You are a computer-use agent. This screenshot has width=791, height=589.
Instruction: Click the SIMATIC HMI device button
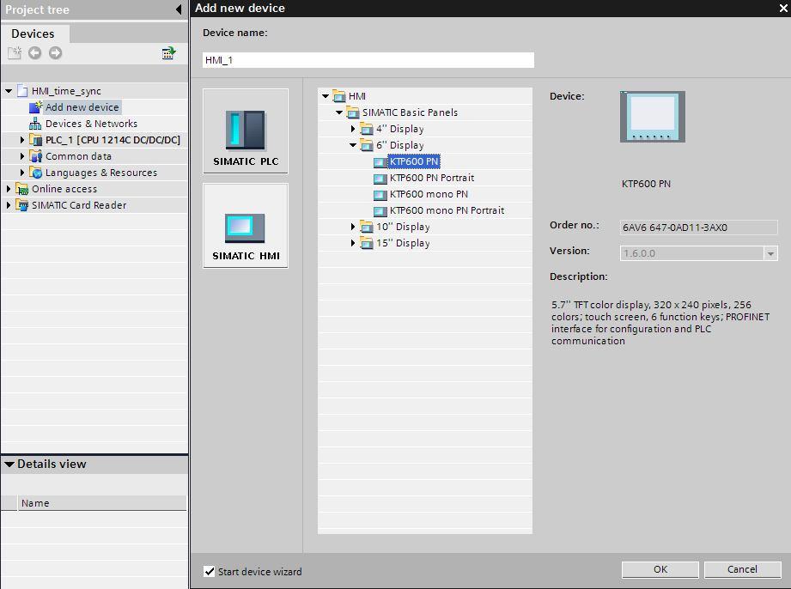(246, 226)
